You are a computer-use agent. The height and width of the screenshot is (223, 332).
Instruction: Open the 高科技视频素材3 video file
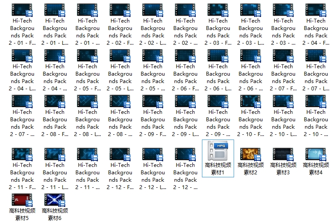click(283, 154)
